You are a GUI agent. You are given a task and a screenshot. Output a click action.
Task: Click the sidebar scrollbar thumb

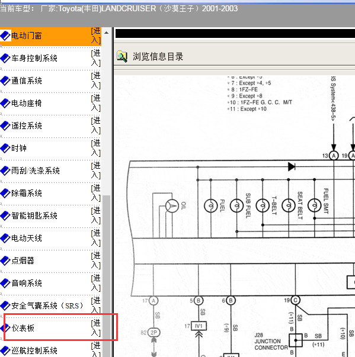(107, 276)
